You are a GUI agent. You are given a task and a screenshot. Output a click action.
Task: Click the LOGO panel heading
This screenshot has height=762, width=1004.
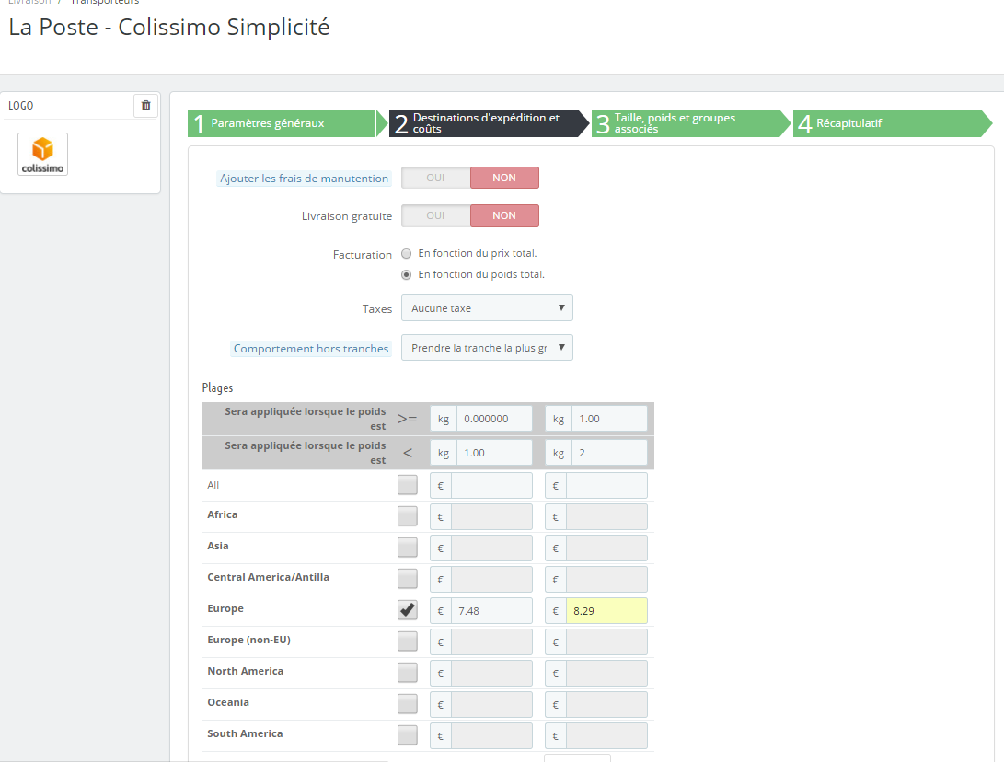click(20, 106)
